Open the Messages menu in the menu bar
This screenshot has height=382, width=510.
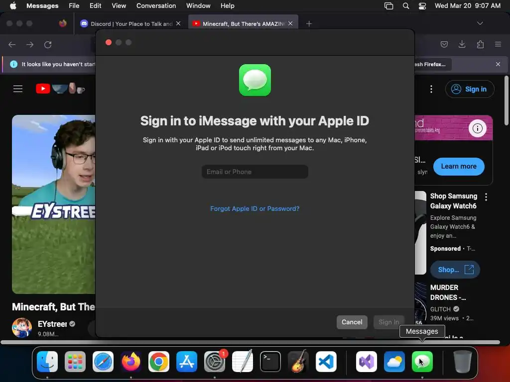tap(42, 5)
